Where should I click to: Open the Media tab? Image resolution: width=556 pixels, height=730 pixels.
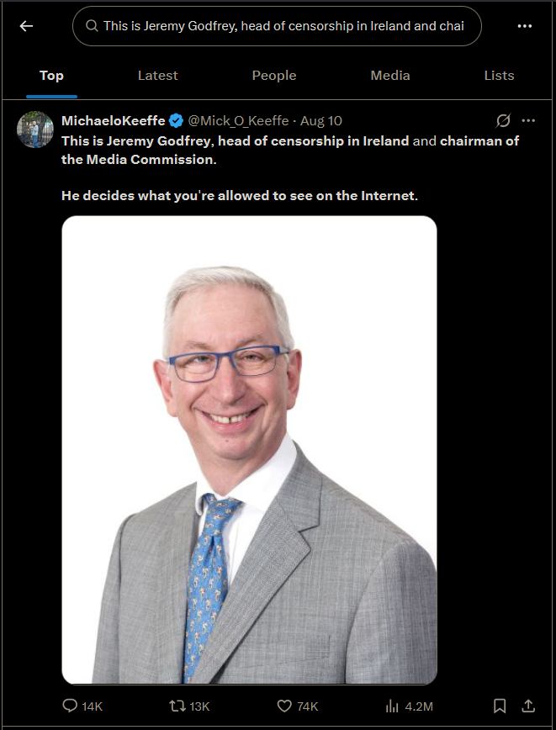coord(390,76)
